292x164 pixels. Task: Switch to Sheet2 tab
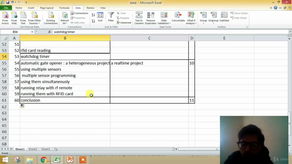pos(33,149)
